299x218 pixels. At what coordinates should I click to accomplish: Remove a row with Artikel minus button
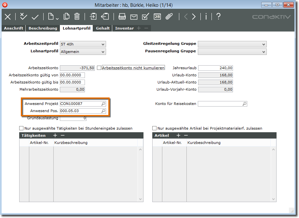(186, 135)
